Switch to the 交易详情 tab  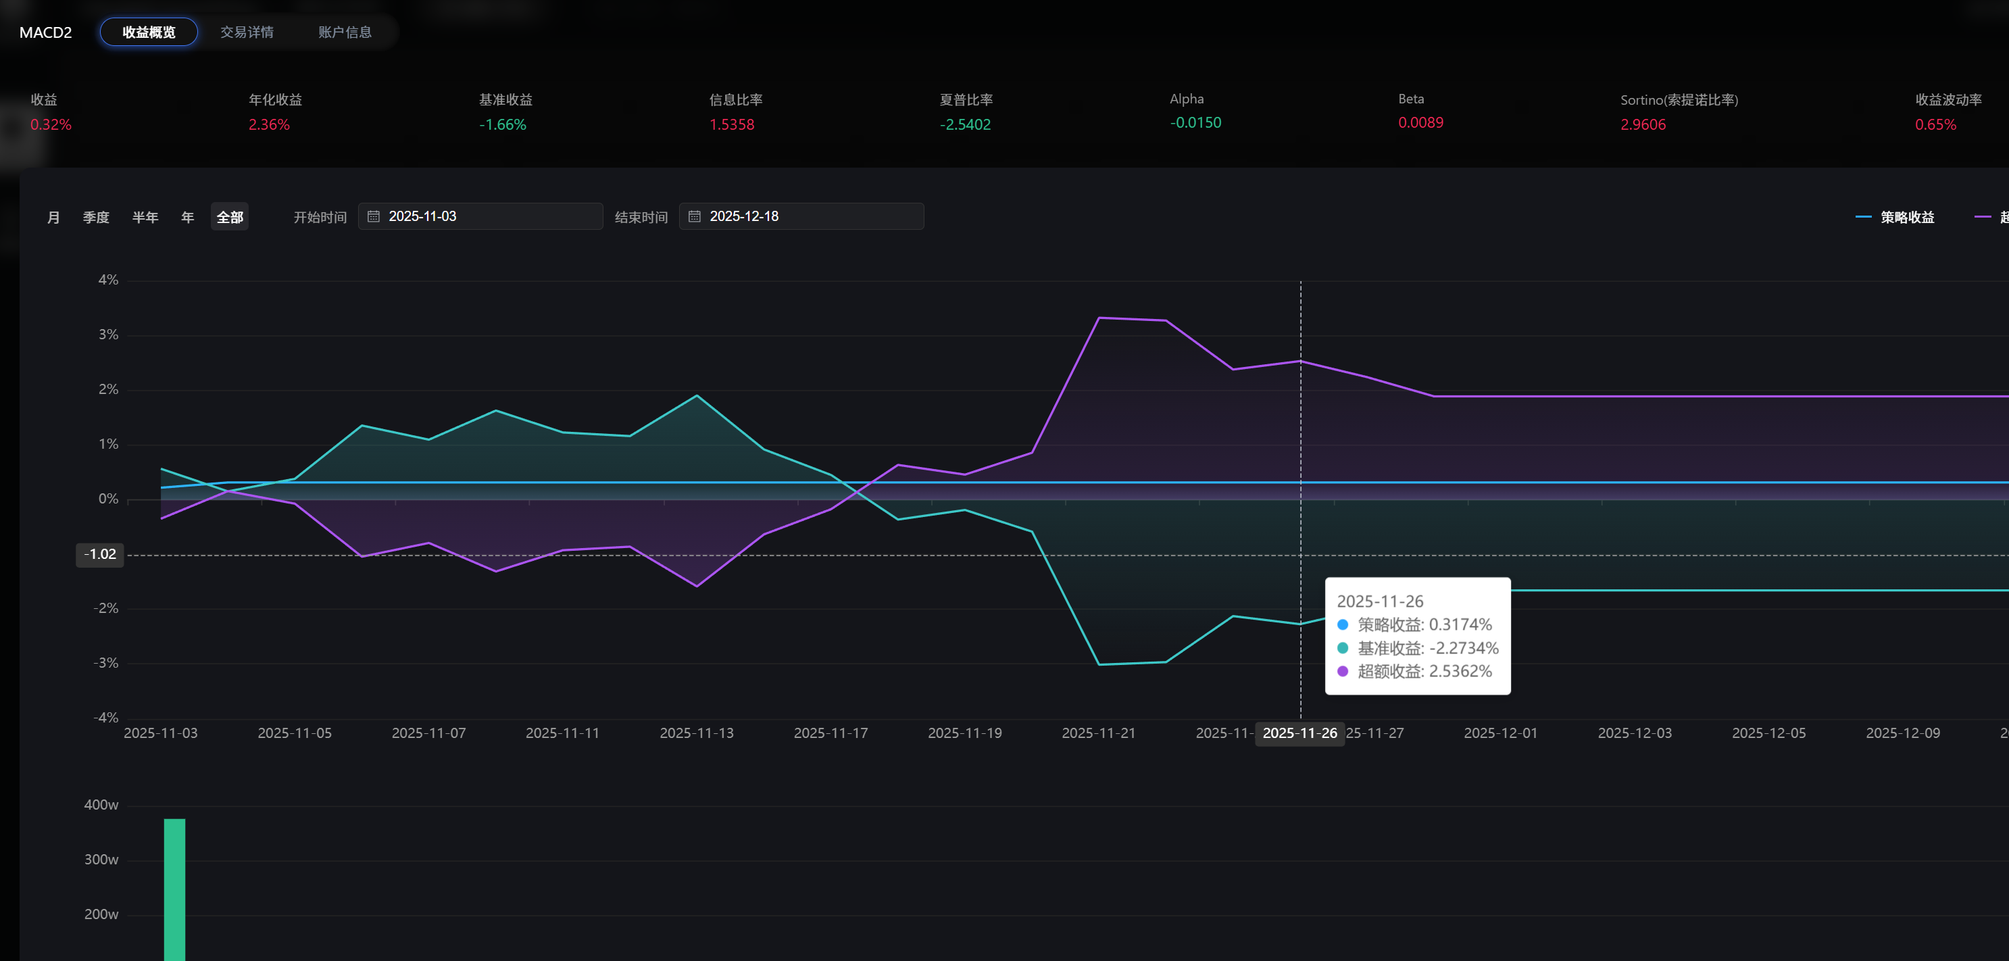click(247, 32)
